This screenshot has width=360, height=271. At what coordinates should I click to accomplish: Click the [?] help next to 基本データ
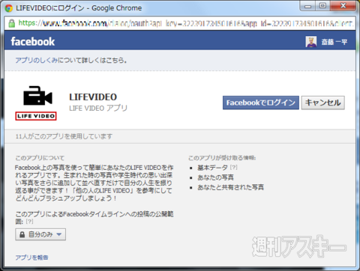click(x=233, y=168)
